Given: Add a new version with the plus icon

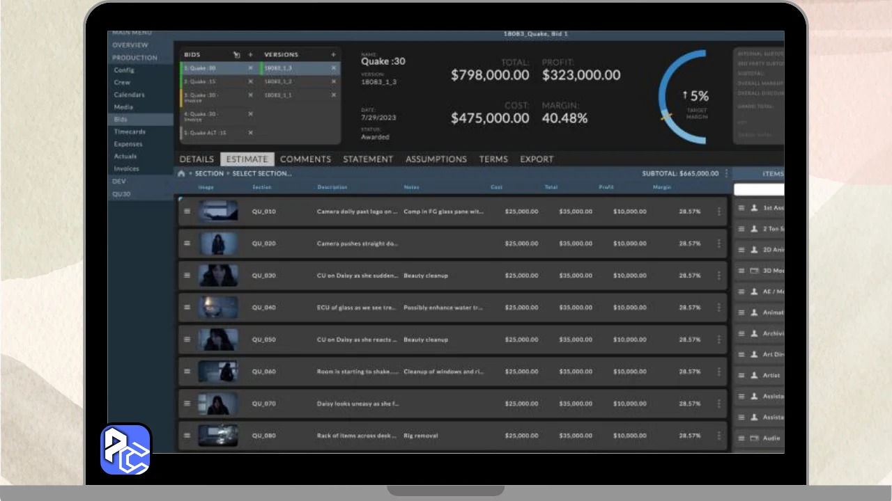Looking at the screenshot, I should coord(333,54).
